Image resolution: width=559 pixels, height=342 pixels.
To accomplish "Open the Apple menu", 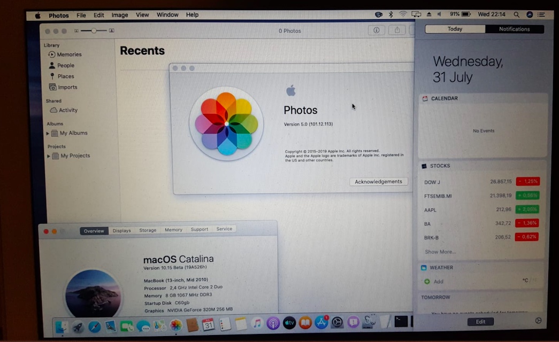I will click(x=38, y=15).
